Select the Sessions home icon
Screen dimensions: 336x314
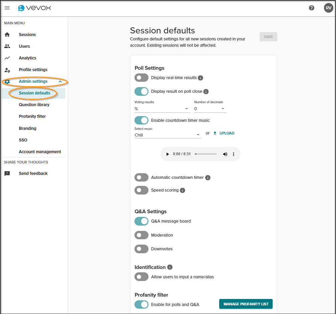click(x=7, y=34)
